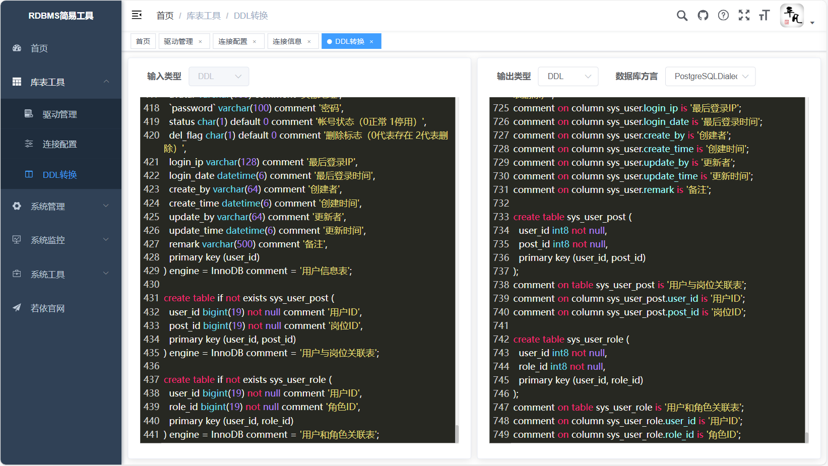
Task: Click the 首页 breadcrumb link
Action: coord(165,16)
